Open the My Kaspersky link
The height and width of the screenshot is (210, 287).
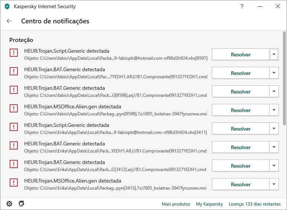pos(209,204)
